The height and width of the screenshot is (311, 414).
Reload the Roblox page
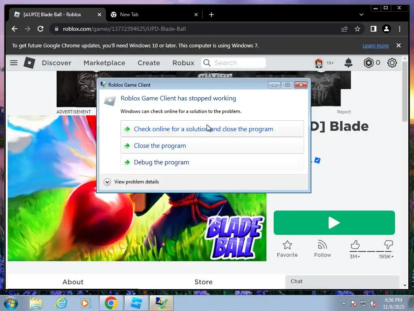tap(40, 29)
